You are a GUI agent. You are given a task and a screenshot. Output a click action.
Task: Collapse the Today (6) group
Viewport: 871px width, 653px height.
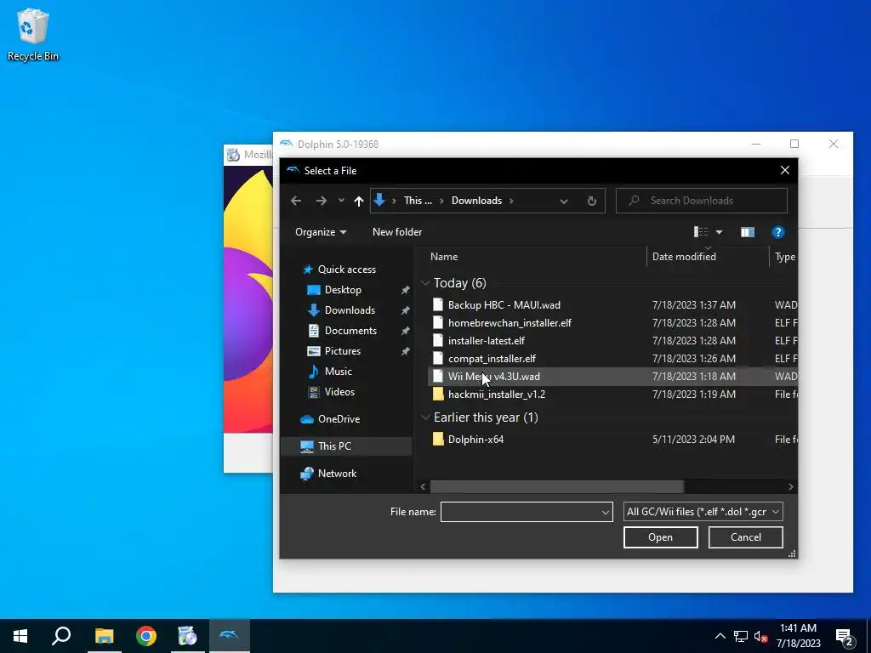click(x=425, y=283)
